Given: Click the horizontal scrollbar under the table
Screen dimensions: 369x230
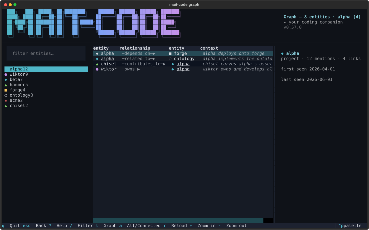Looking at the screenshot, I should coord(178,221).
